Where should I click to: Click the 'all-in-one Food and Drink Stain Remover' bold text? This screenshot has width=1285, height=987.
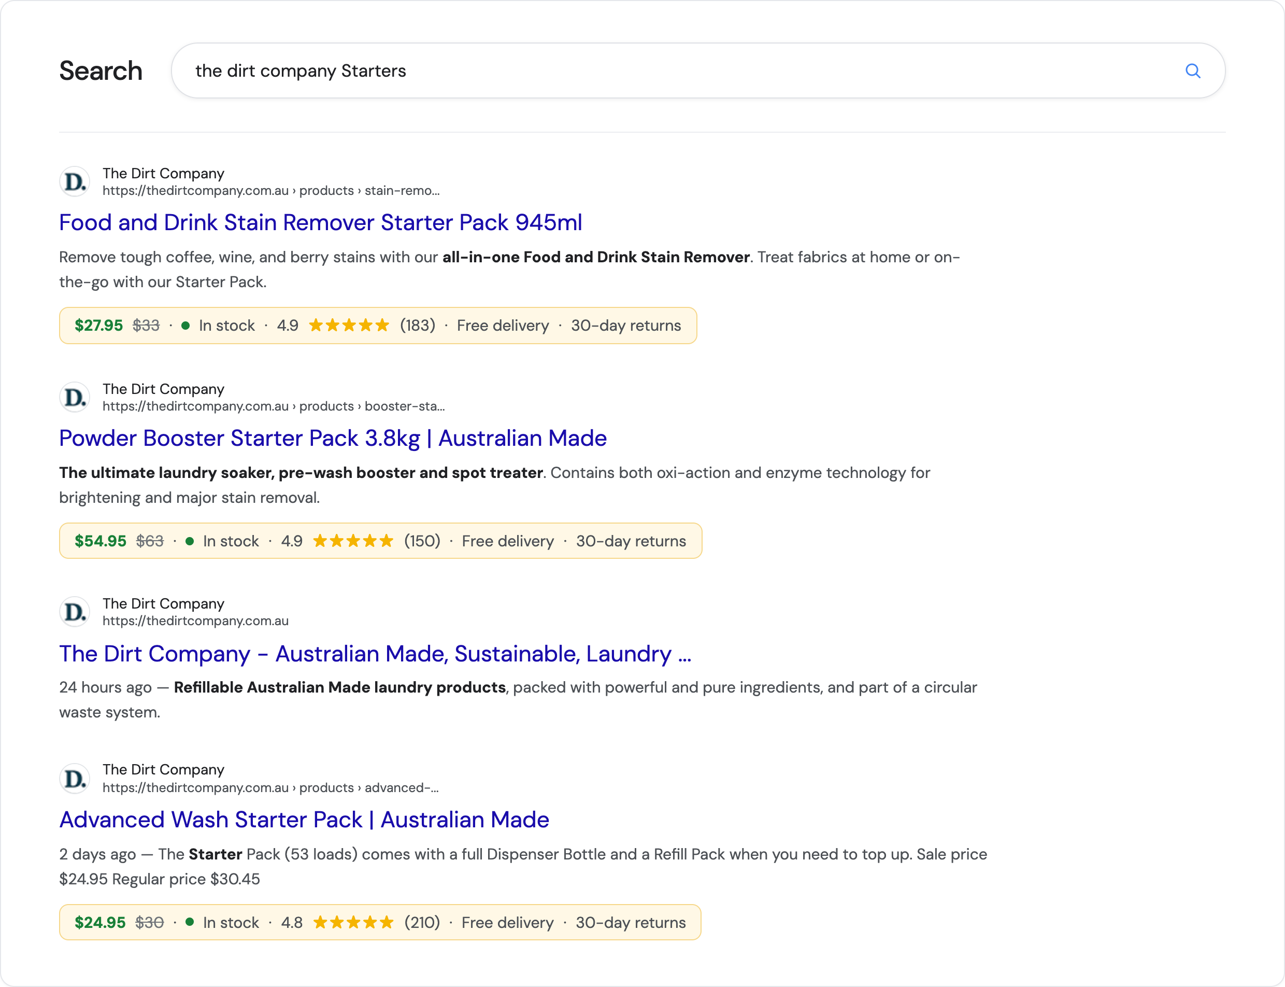pyautogui.click(x=595, y=257)
